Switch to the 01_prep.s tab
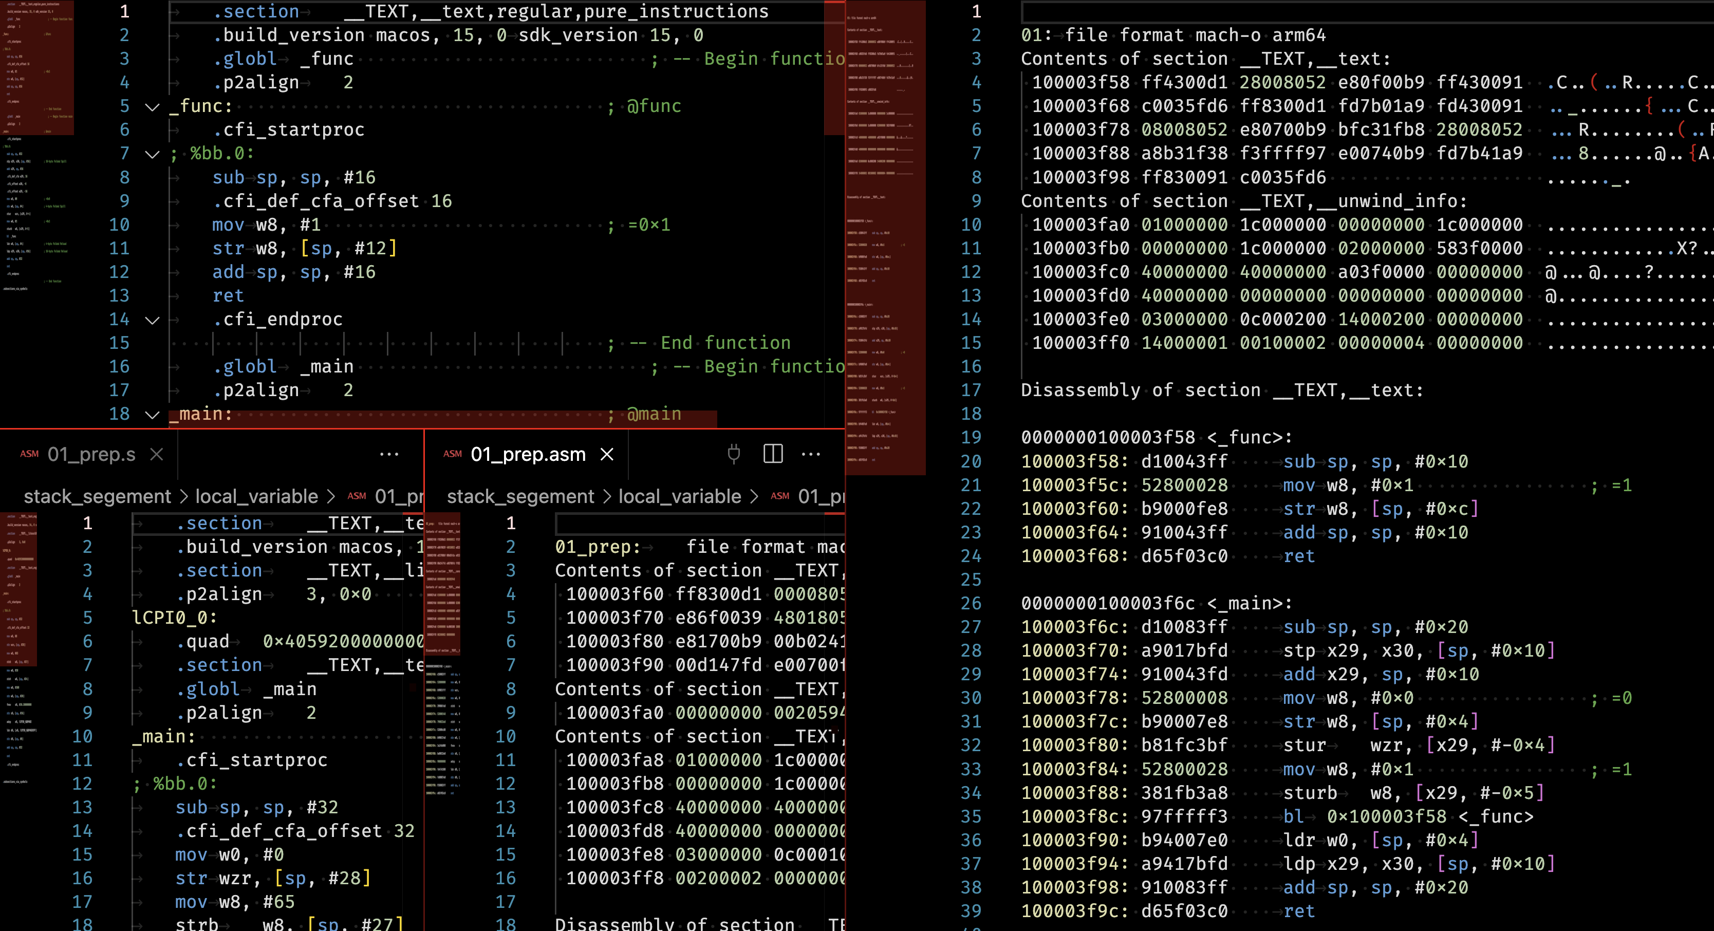 click(91, 455)
